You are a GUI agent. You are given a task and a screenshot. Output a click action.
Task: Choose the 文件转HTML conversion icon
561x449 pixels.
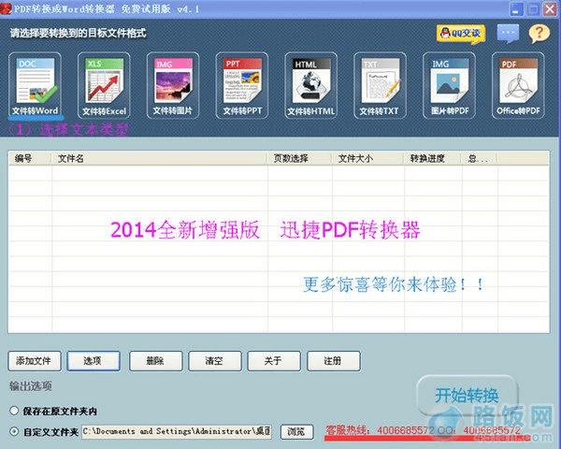[311, 85]
